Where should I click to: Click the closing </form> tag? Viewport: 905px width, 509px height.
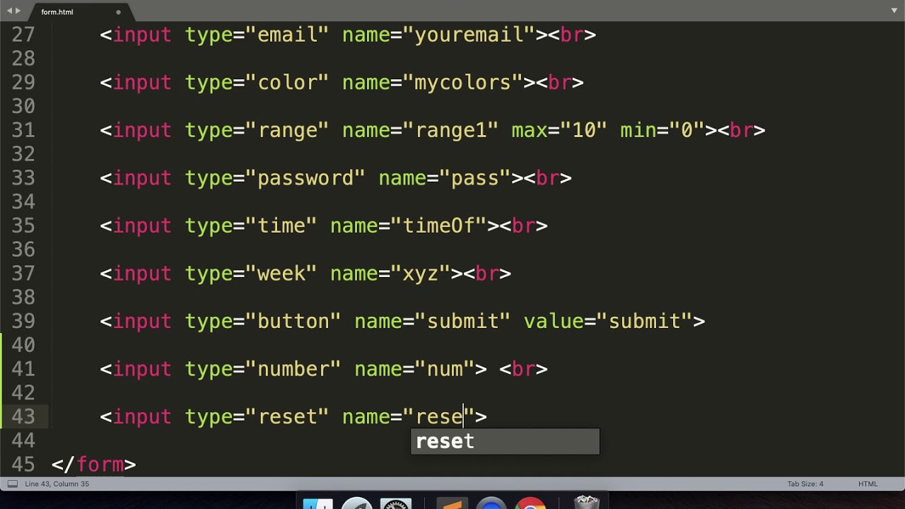pyautogui.click(x=93, y=464)
